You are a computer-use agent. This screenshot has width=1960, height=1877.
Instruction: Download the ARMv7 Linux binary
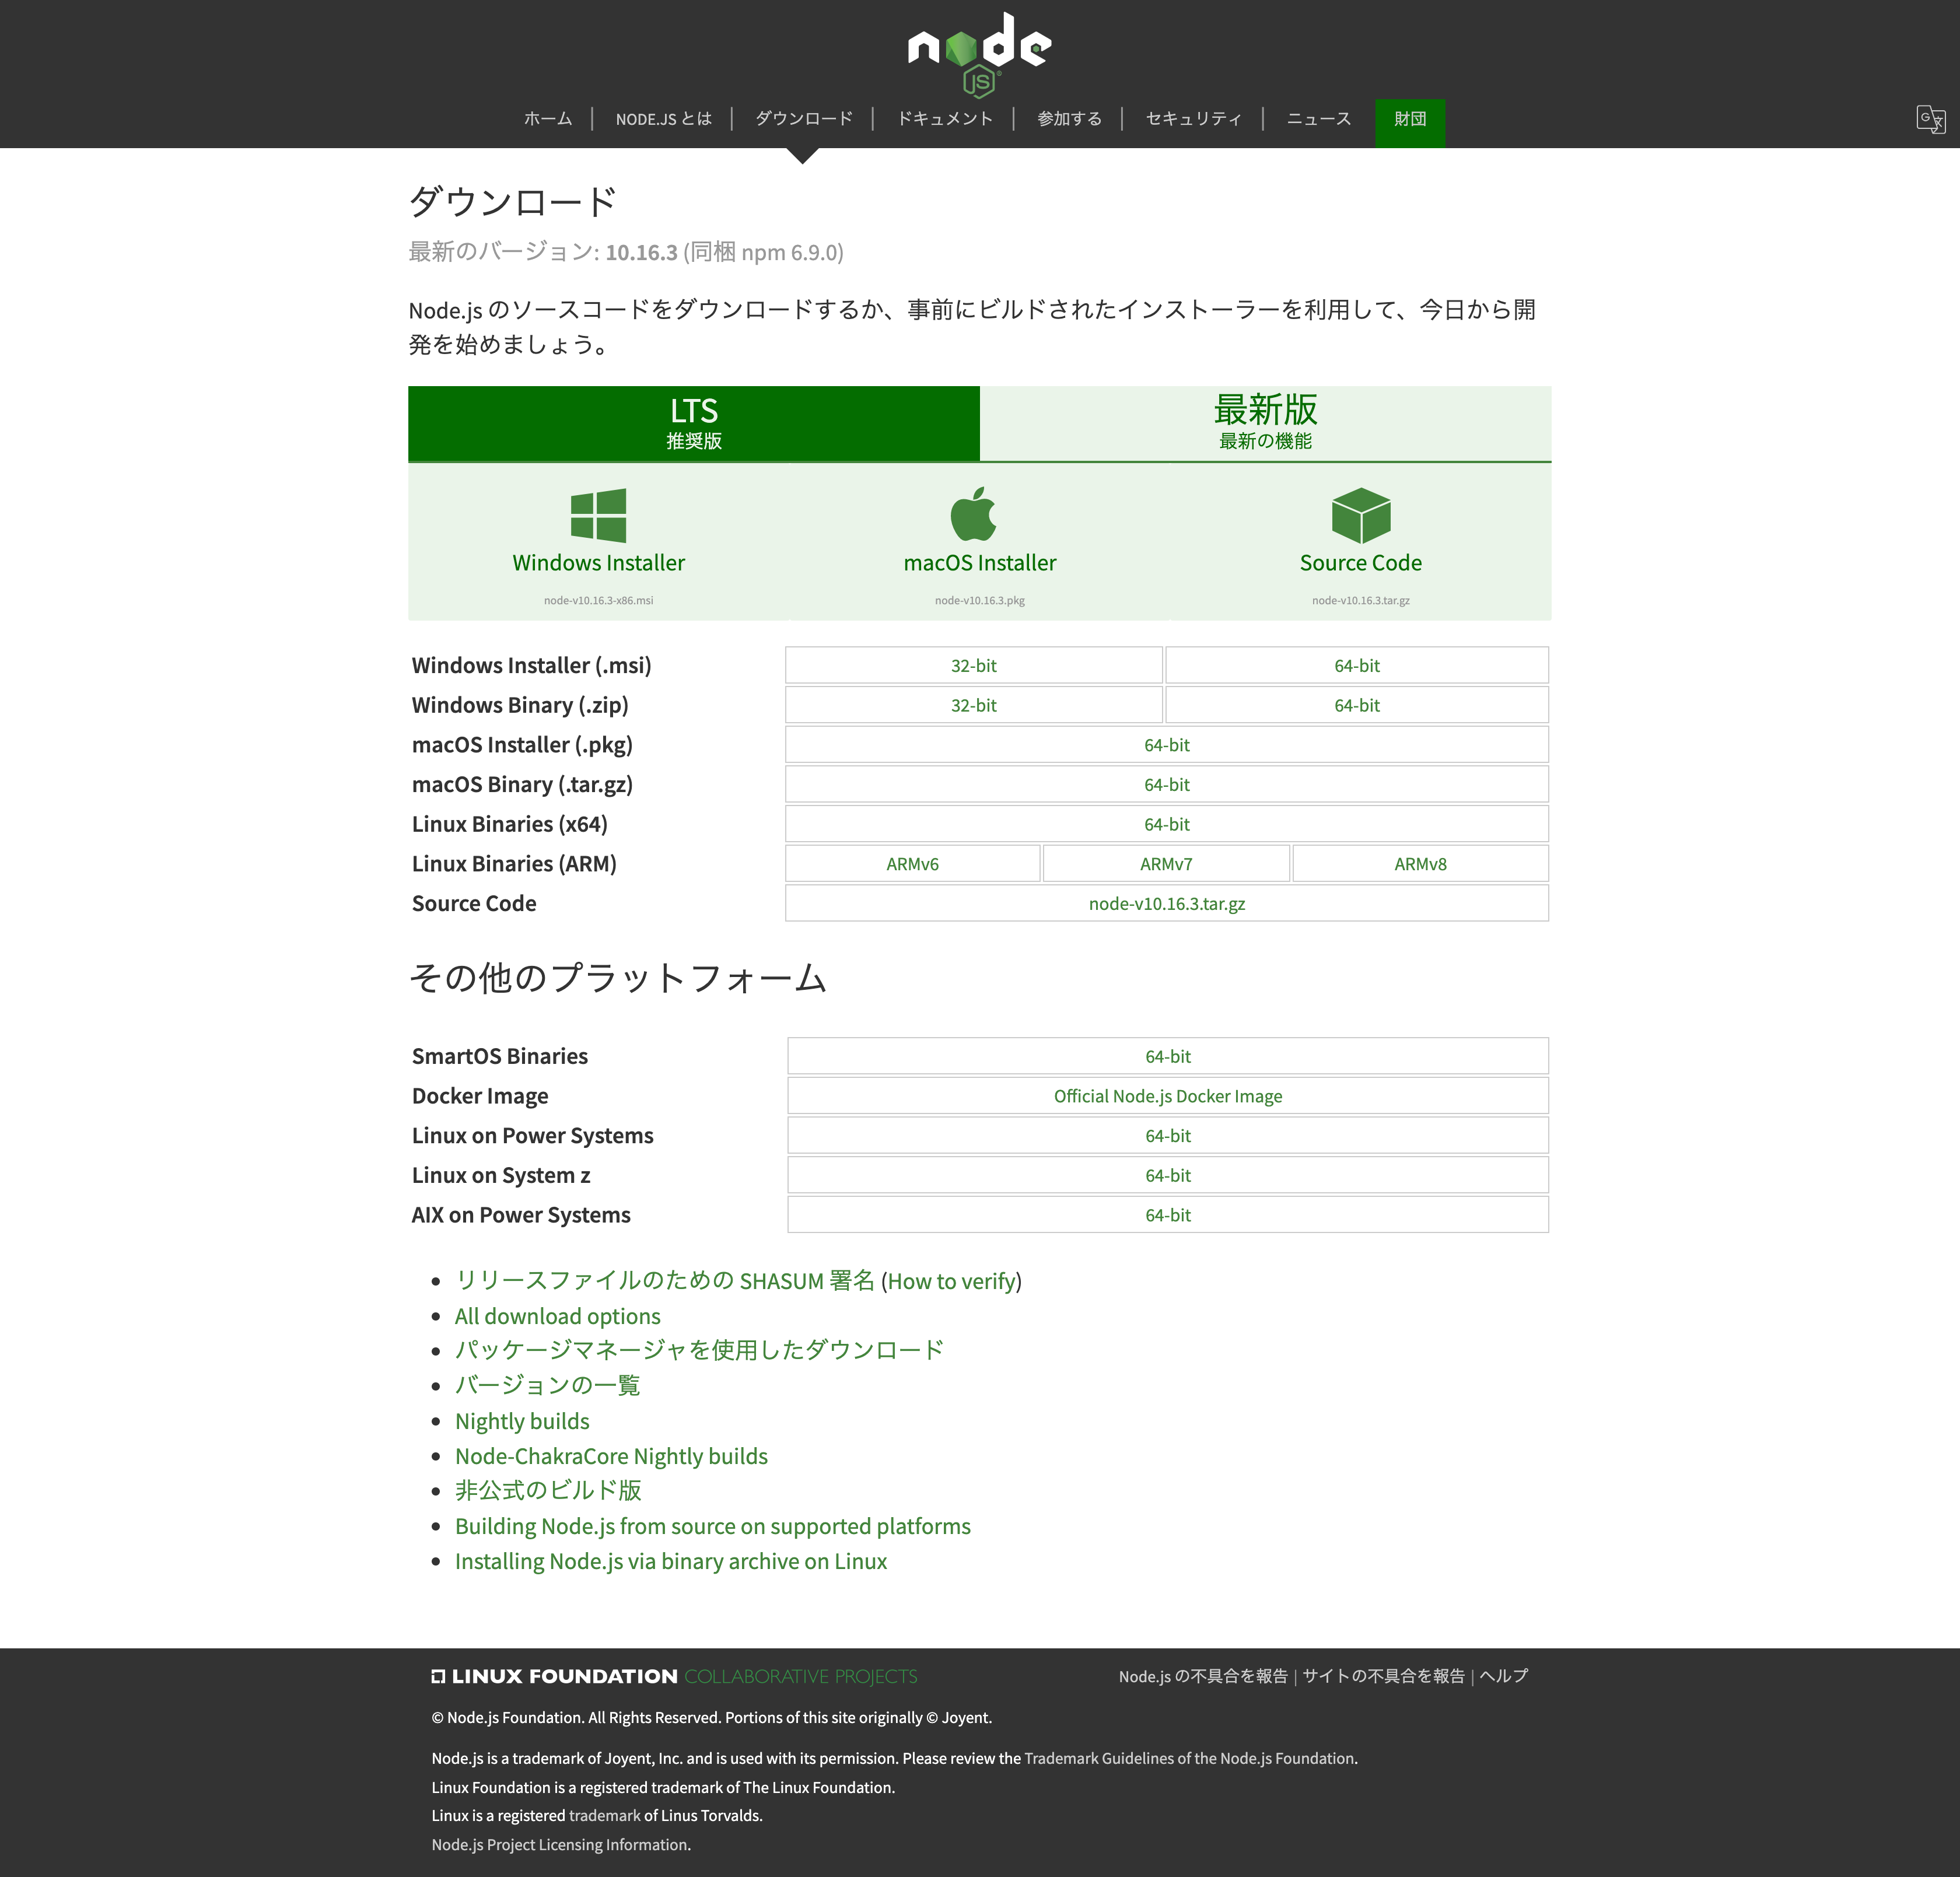1166,863
